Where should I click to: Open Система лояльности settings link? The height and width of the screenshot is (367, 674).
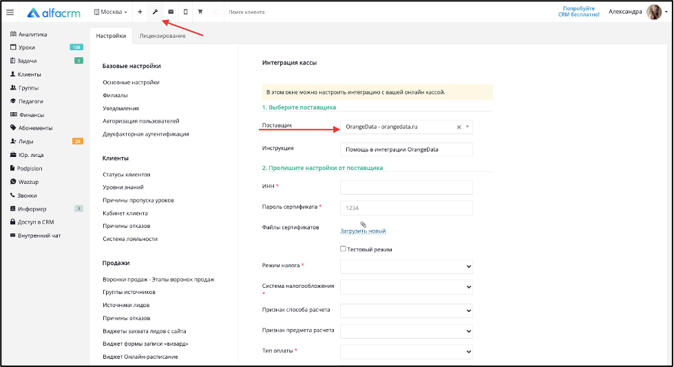click(130, 239)
